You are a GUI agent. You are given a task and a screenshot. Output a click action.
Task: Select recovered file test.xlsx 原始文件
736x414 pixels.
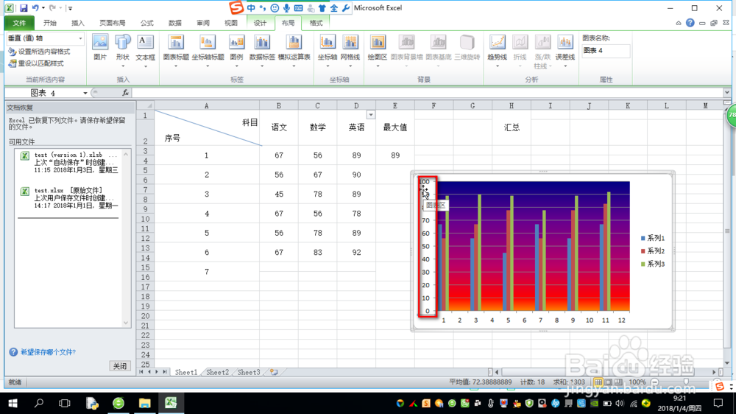tap(69, 198)
